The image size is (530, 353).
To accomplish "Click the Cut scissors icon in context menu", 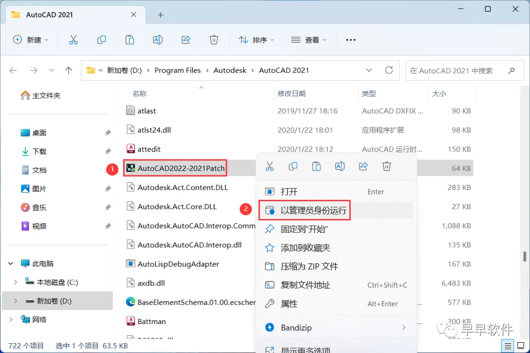I will (x=269, y=166).
